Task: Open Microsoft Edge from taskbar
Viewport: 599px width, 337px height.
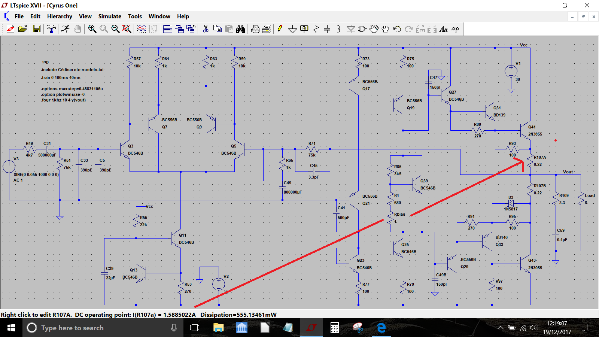Action: pyautogui.click(x=381, y=328)
